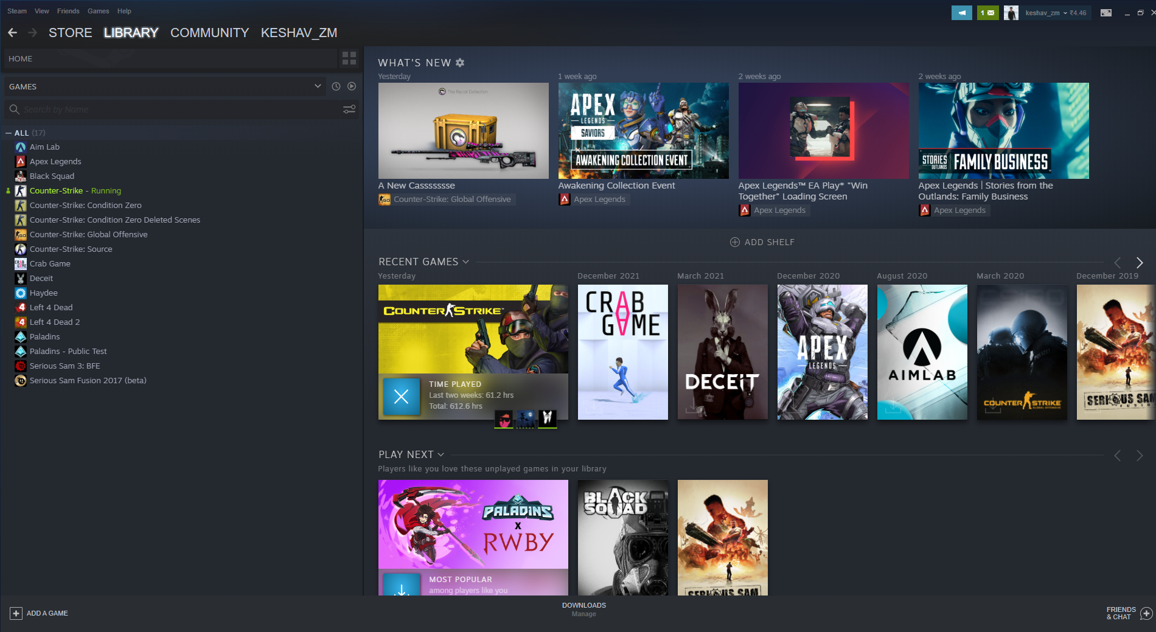Click the announcements megaphone icon
1156x632 pixels.
pyautogui.click(x=961, y=13)
